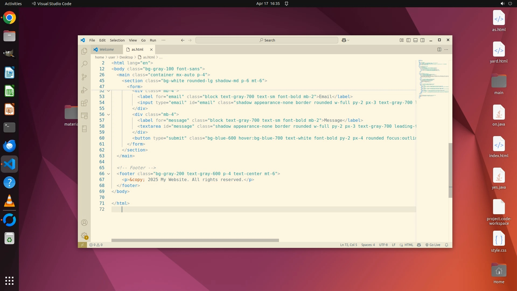Click the HTML language mode indicator
The image size is (517, 291).
[408, 245]
